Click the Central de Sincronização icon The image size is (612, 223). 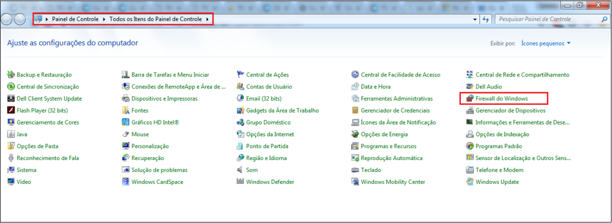(x=11, y=87)
